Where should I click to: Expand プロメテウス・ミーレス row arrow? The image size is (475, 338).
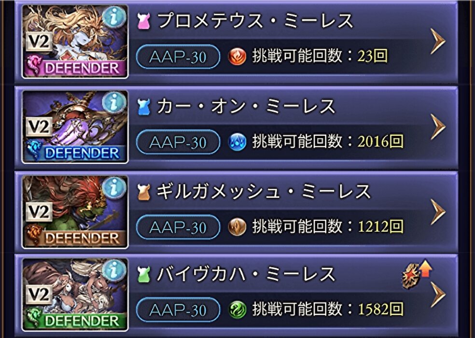tap(438, 41)
